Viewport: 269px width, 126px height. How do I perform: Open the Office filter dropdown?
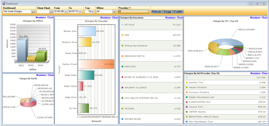pos(114,12)
